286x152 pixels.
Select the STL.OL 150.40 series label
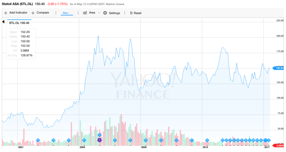(x=19, y=23)
